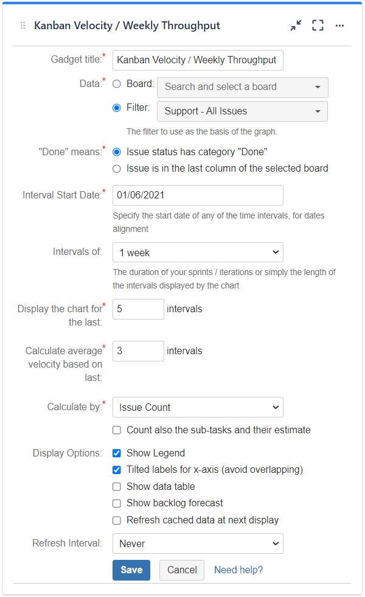Check 'Refresh cached data at next display'
365x597 pixels.
(x=116, y=520)
